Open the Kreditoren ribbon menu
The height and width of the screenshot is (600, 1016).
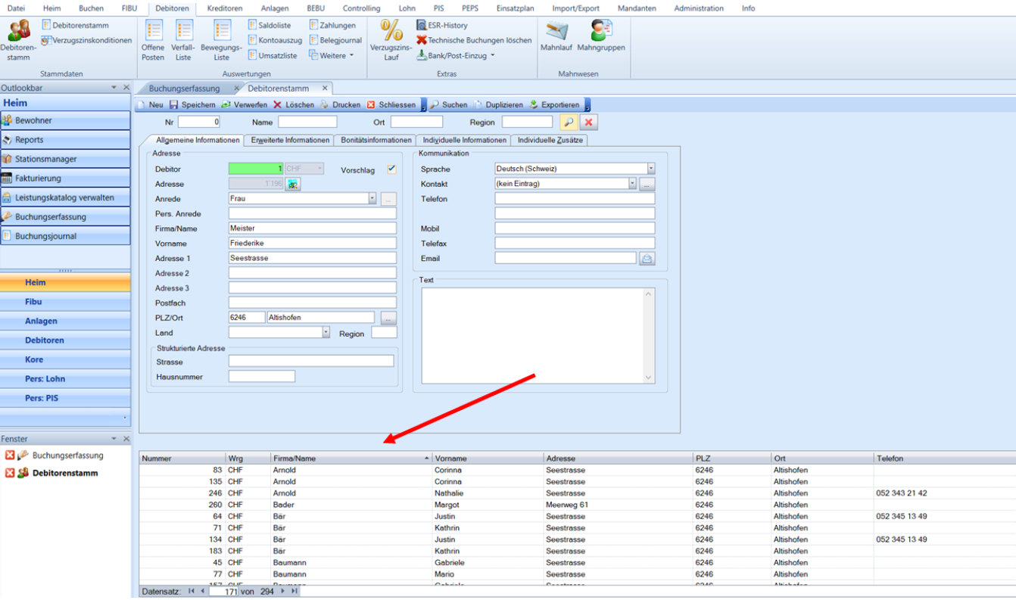(225, 8)
